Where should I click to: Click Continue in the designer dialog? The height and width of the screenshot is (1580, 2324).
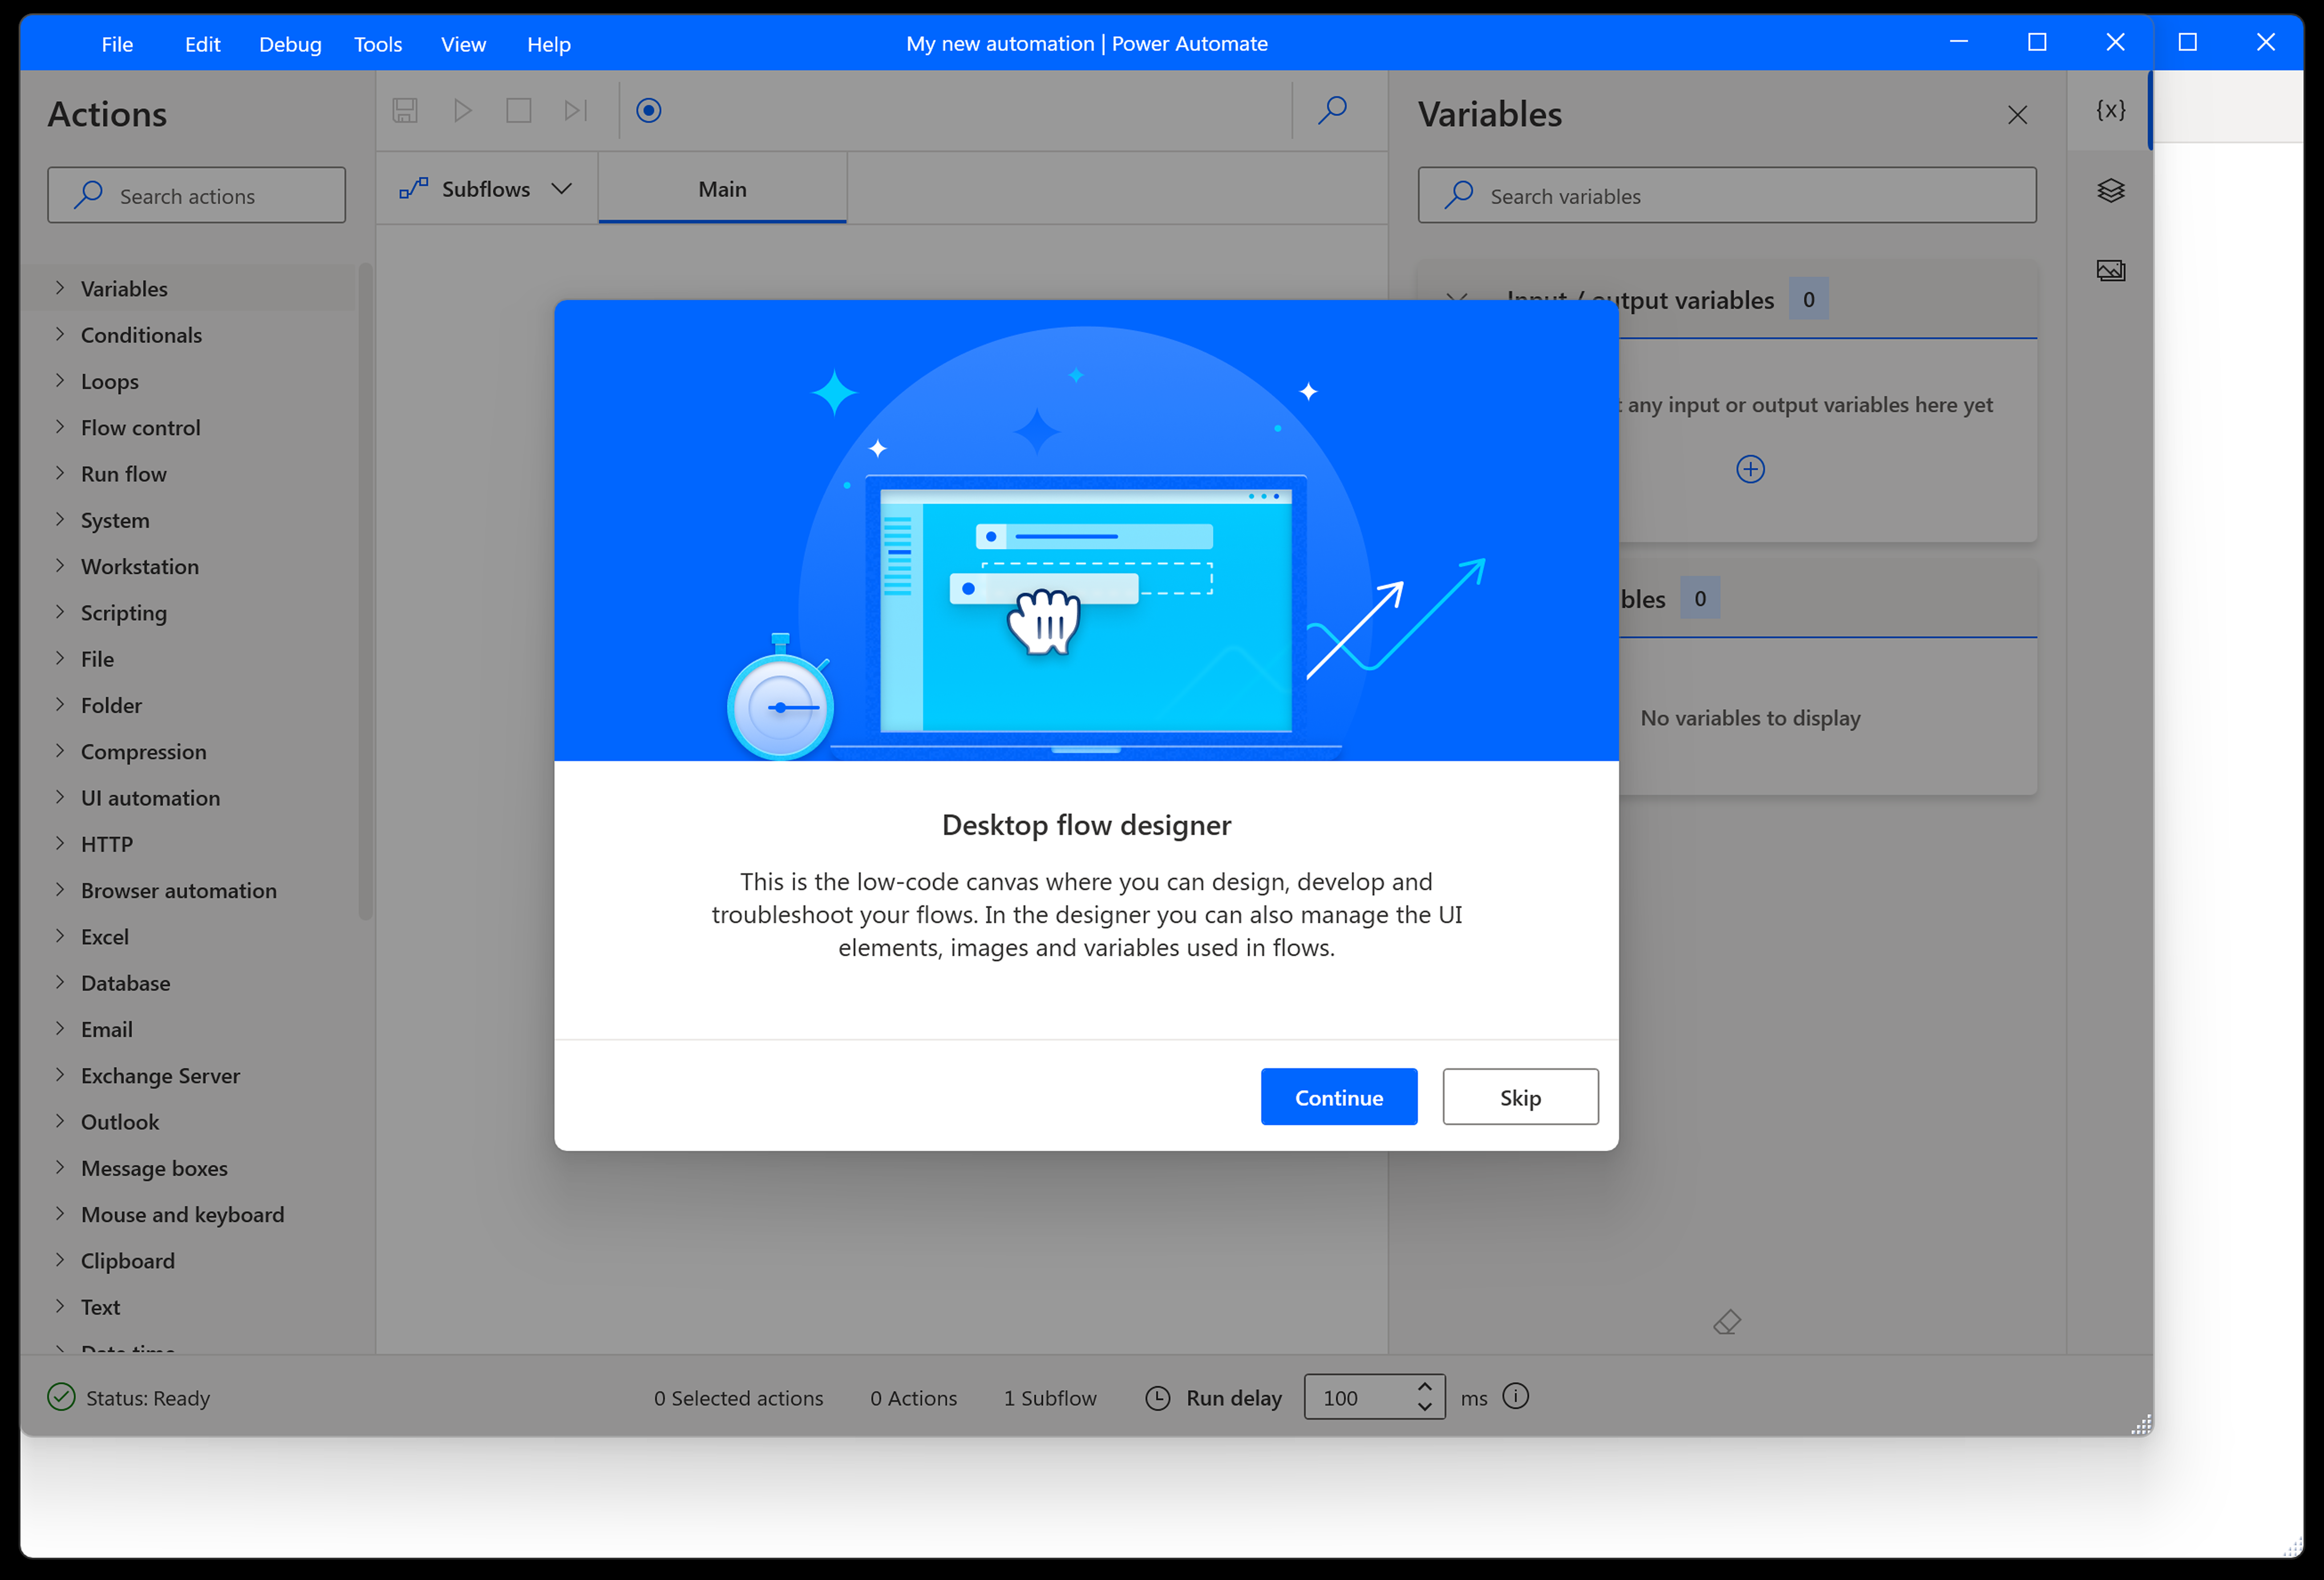pos(1339,1097)
